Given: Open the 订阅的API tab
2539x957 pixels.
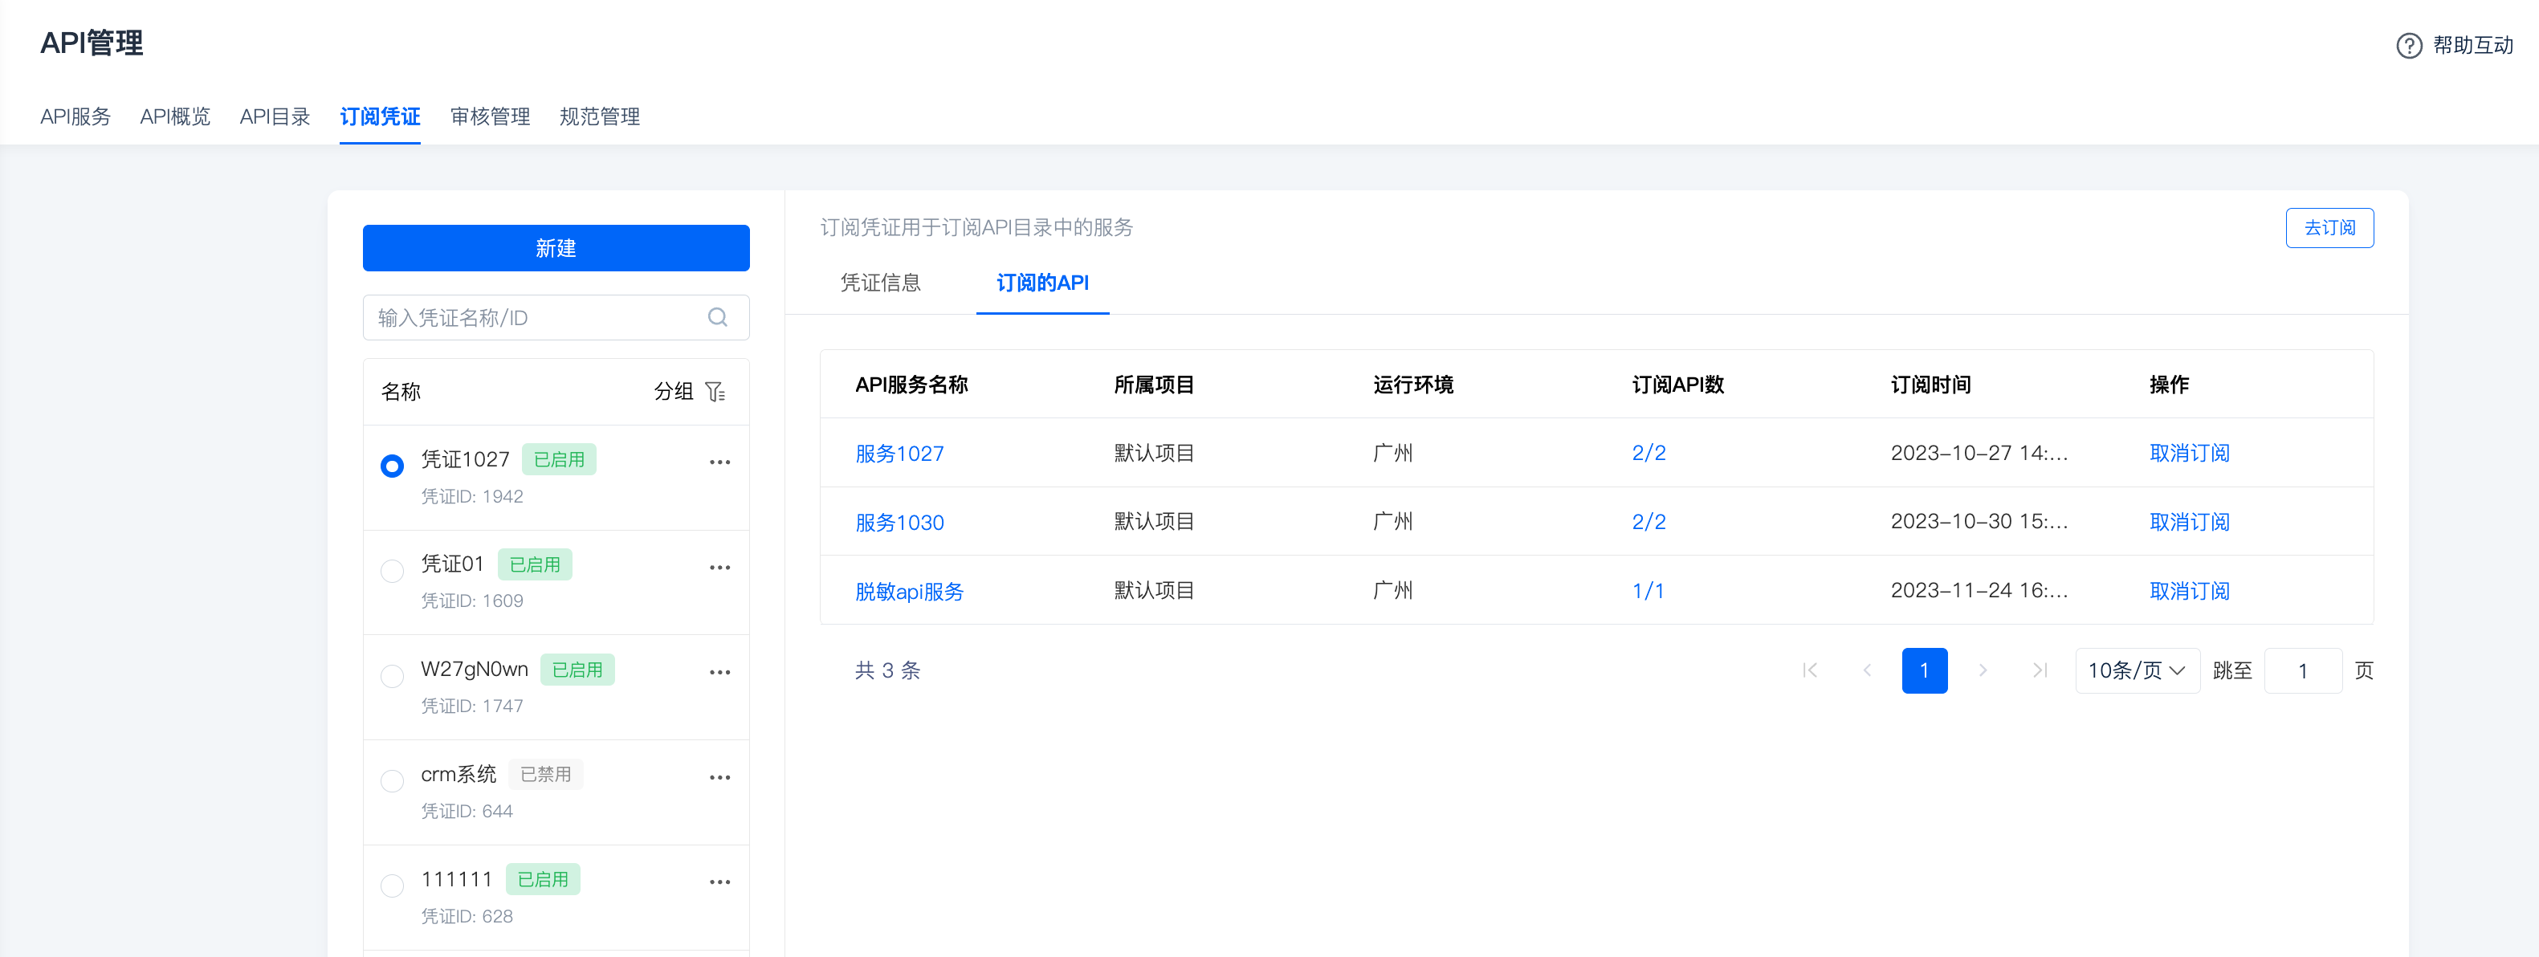Looking at the screenshot, I should click(x=1043, y=283).
